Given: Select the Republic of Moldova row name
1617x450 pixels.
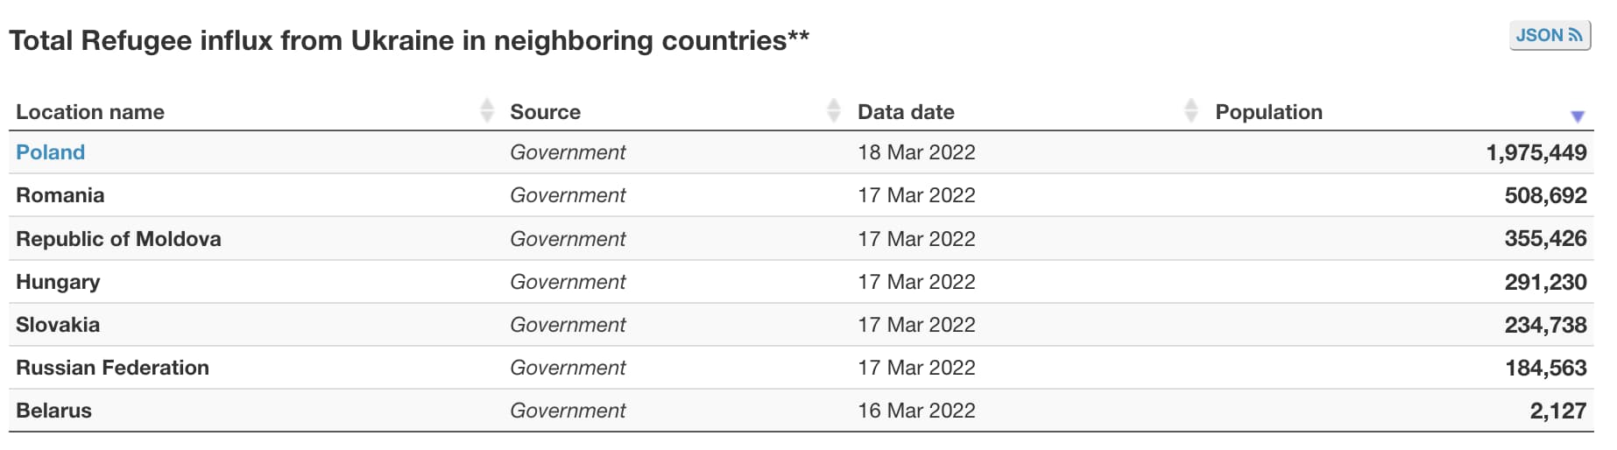Looking at the screenshot, I should click(x=118, y=239).
